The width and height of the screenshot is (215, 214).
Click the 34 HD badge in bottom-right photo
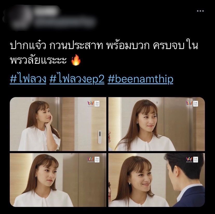[x=196, y=160]
